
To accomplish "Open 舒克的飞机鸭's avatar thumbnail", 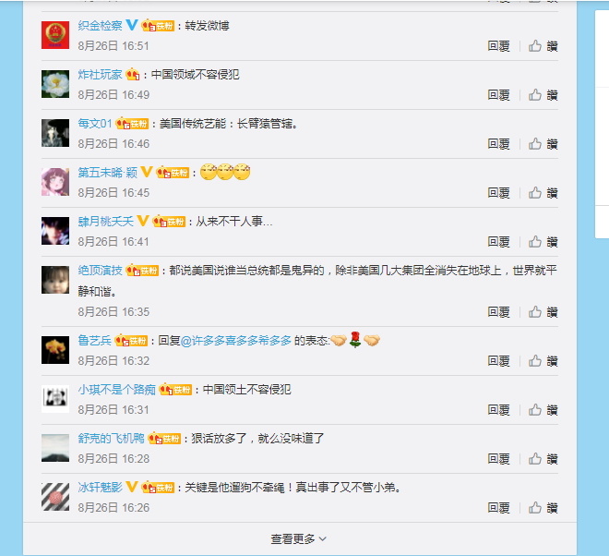I will coord(55,448).
